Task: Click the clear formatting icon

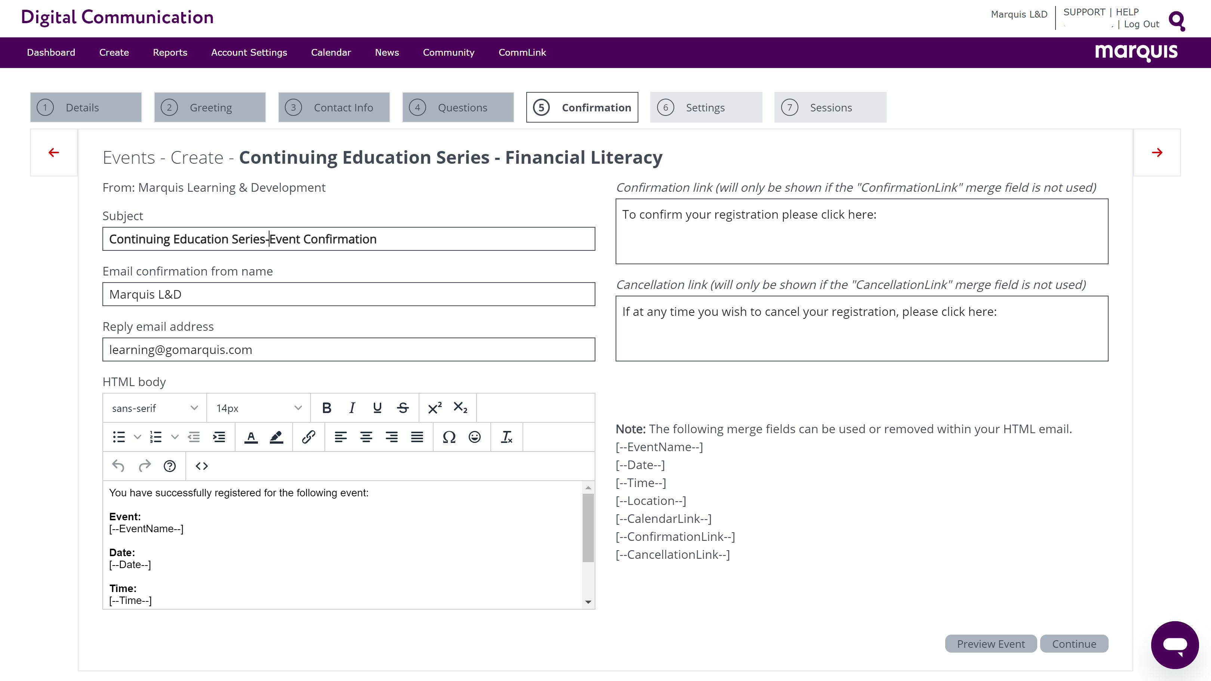Action: (507, 437)
